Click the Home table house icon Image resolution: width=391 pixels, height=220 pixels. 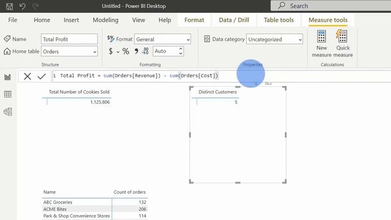(x=7, y=51)
